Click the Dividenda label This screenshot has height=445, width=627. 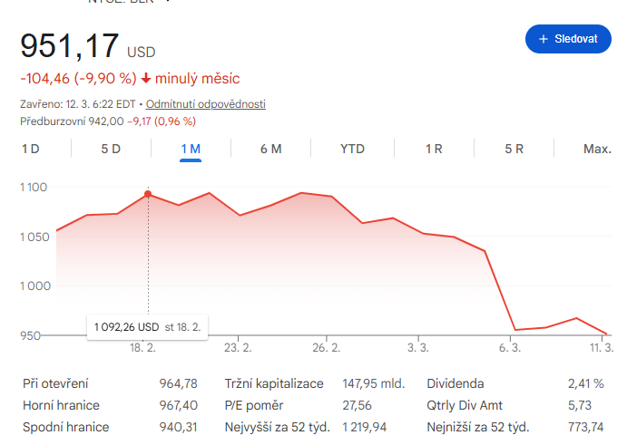tap(455, 383)
